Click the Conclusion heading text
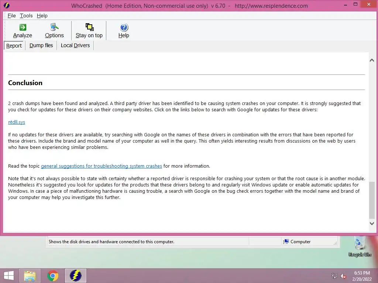The image size is (378, 283). coord(25,83)
